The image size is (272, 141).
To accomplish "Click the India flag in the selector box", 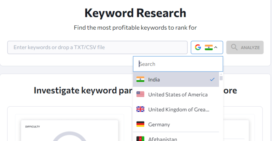I will click(209, 47).
